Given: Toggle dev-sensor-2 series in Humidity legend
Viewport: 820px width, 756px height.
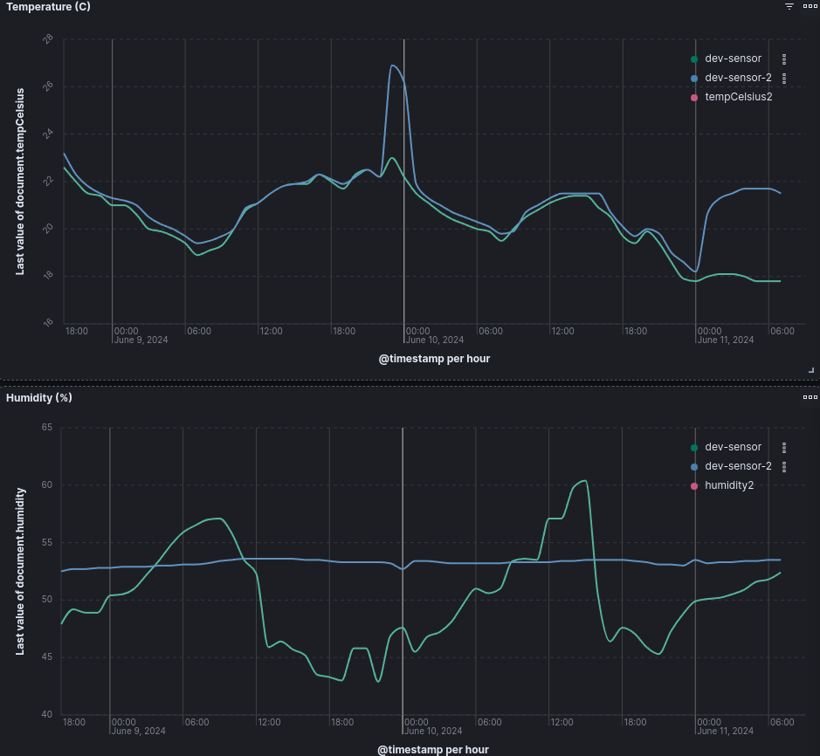Looking at the screenshot, I should [738, 466].
